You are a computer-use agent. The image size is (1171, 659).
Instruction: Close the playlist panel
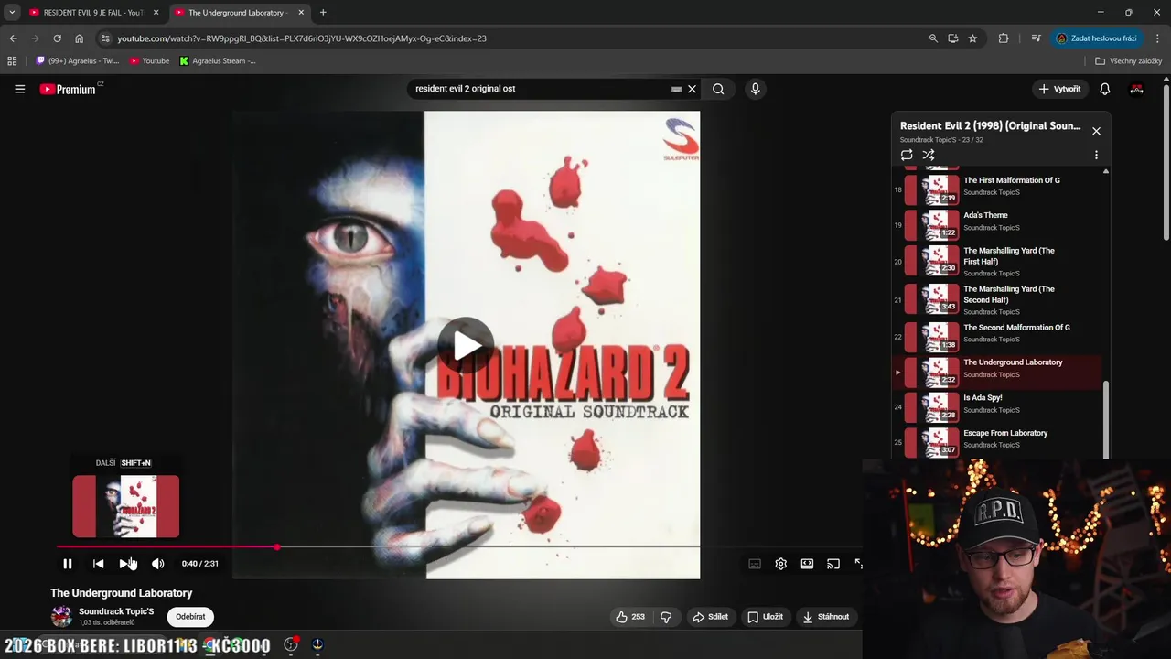point(1096,131)
